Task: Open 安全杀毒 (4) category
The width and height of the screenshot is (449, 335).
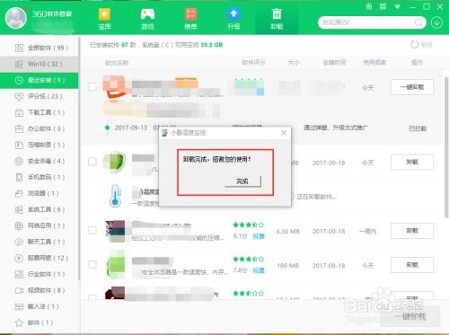Action: click(x=40, y=161)
